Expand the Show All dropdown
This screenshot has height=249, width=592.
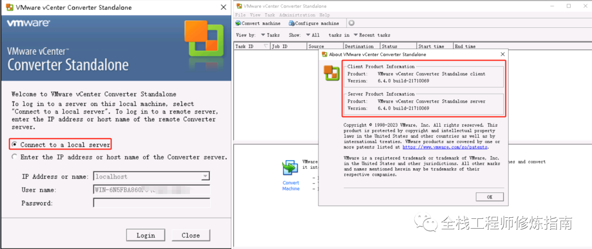click(x=312, y=35)
